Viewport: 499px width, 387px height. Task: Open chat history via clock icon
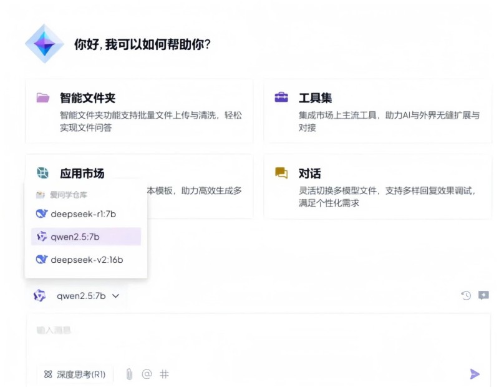465,295
